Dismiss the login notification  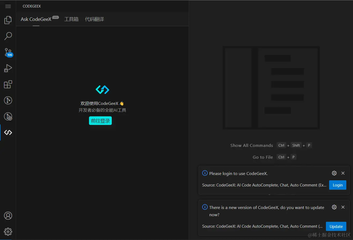pyautogui.click(x=343, y=173)
